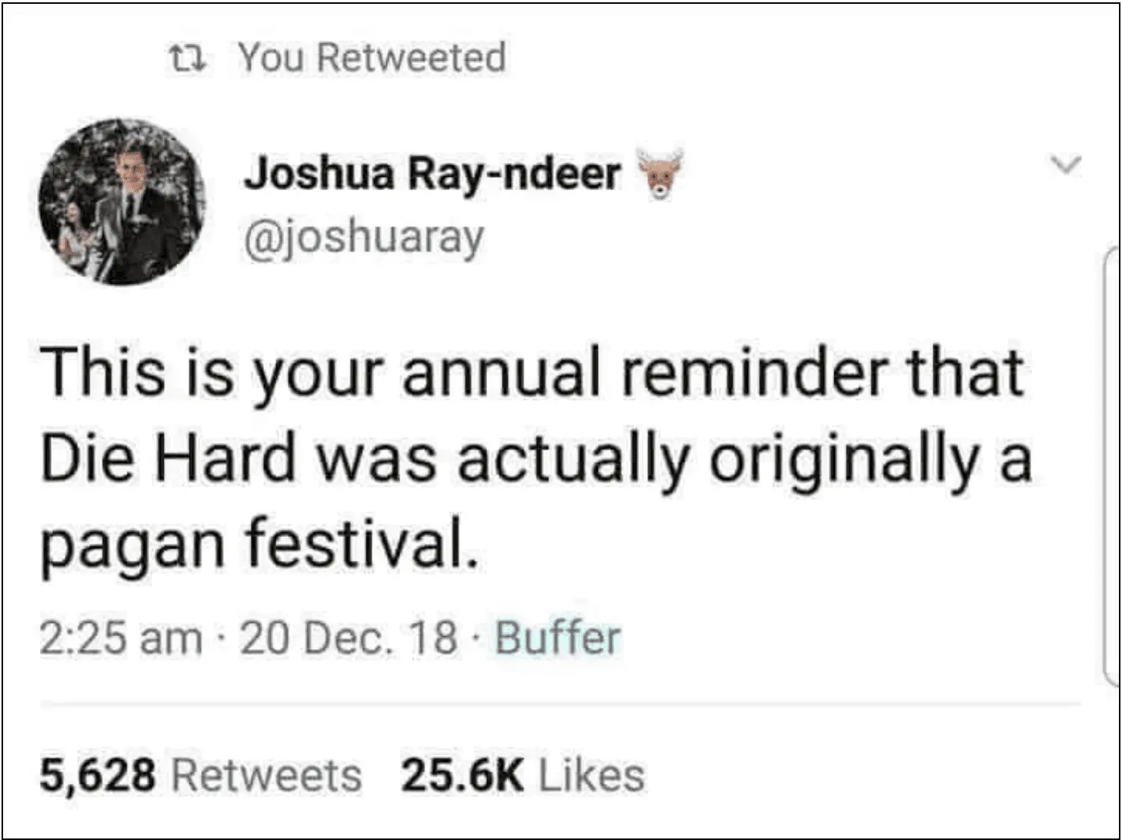Image resolution: width=1122 pixels, height=840 pixels.
Task: Click the word "originally" in the tweet
Action: (x=843, y=459)
